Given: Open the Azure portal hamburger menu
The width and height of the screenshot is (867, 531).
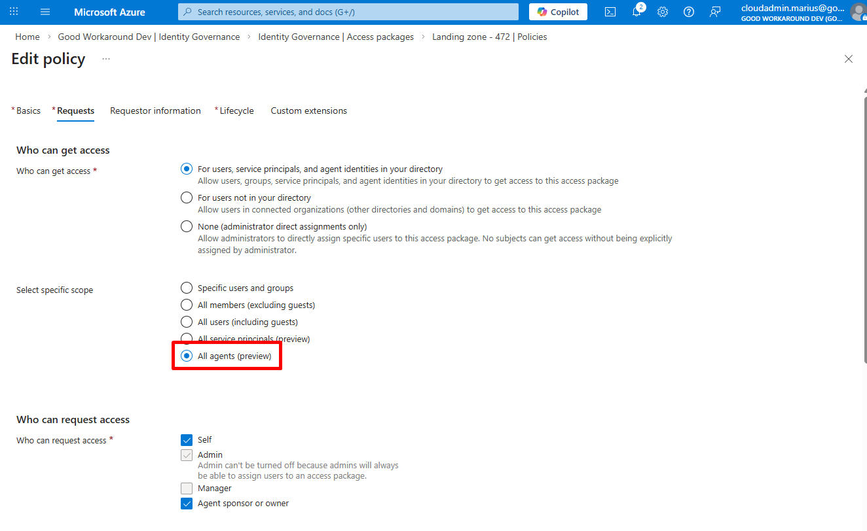Looking at the screenshot, I should (45, 12).
